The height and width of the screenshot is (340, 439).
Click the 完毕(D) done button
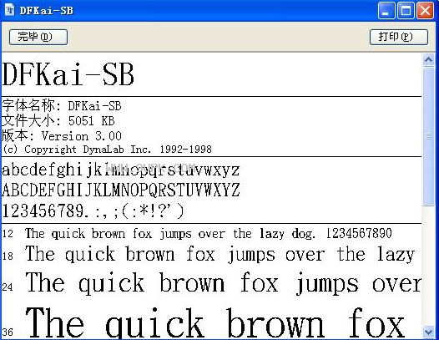(x=38, y=37)
